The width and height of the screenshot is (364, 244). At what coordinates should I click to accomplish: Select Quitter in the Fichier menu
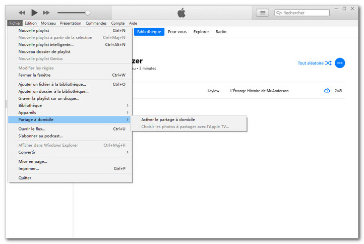click(70, 178)
